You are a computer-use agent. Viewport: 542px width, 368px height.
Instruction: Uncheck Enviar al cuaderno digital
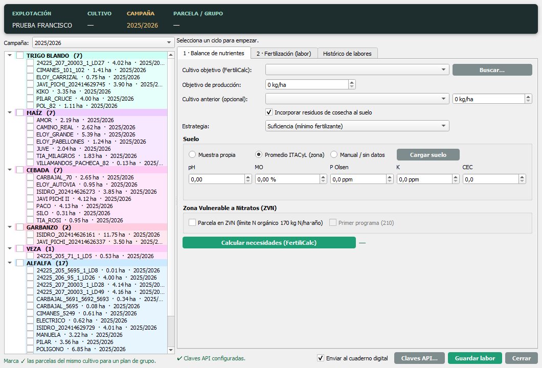click(x=321, y=358)
